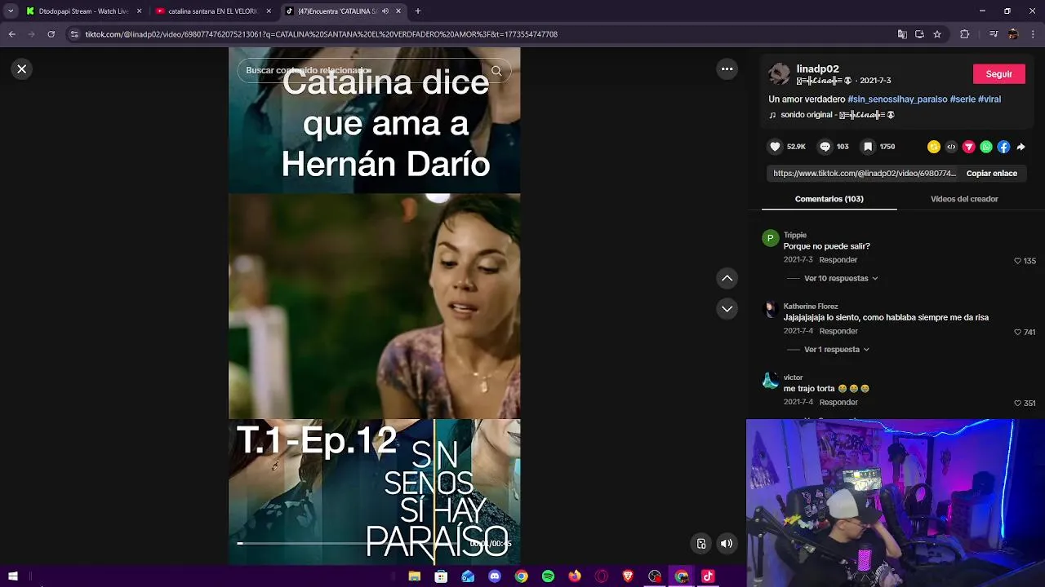The image size is (1045, 587).
Task: Open the #viral hashtag
Action: pyautogui.click(x=989, y=99)
